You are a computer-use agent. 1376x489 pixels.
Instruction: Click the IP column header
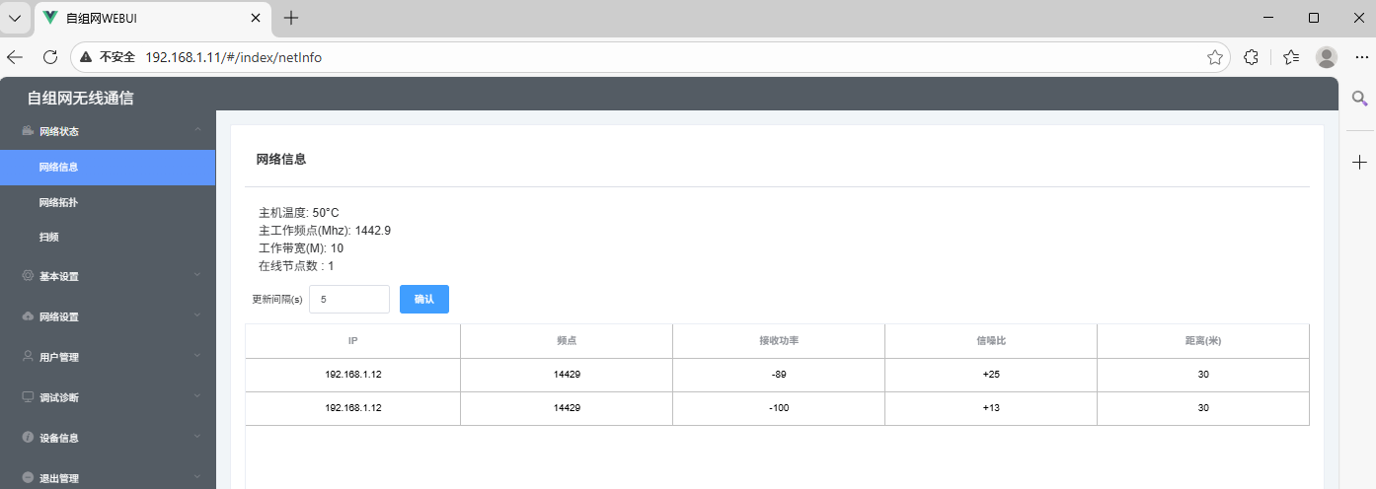click(x=352, y=341)
